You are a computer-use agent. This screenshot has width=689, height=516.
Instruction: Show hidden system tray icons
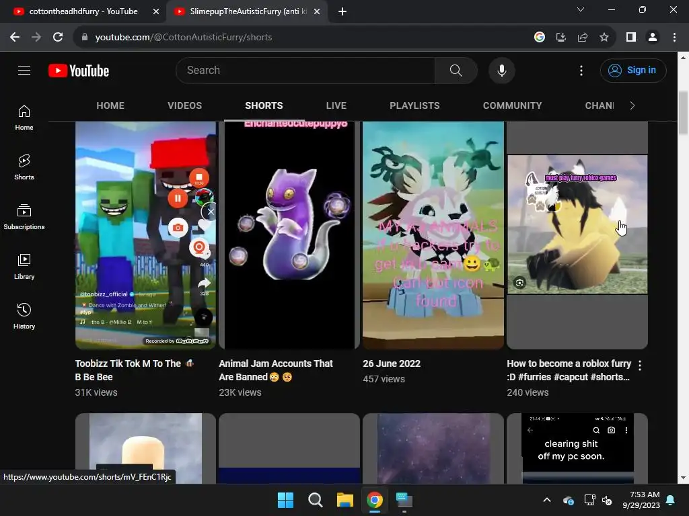[x=546, y=500]
